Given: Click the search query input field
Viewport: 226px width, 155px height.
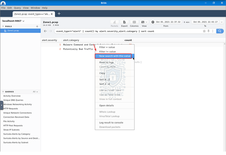Looking at the screenshot, I should click(x=128, y=31).
